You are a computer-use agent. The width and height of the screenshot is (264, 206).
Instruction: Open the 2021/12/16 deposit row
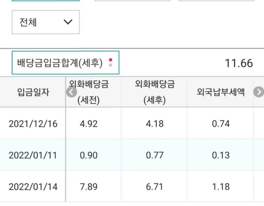(33, 124)
